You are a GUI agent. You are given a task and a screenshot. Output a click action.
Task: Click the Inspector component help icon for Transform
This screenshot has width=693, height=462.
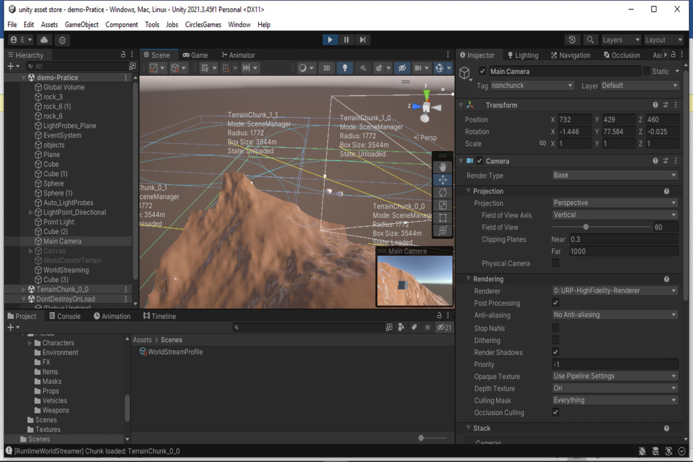point(655,105)
